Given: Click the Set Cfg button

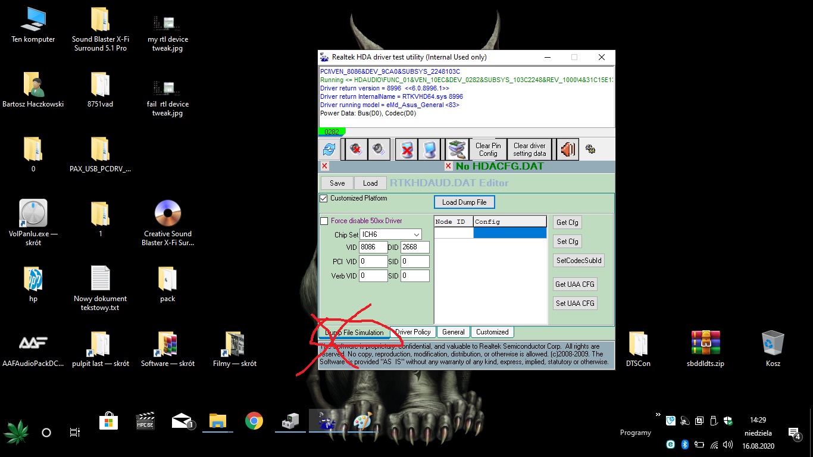Looking at the screenshot, I should pos(567,242).
